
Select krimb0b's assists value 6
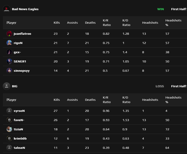[68, 139]
